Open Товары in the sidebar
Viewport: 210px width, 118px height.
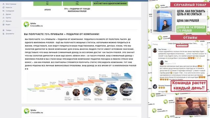click(x=9, y=30)
